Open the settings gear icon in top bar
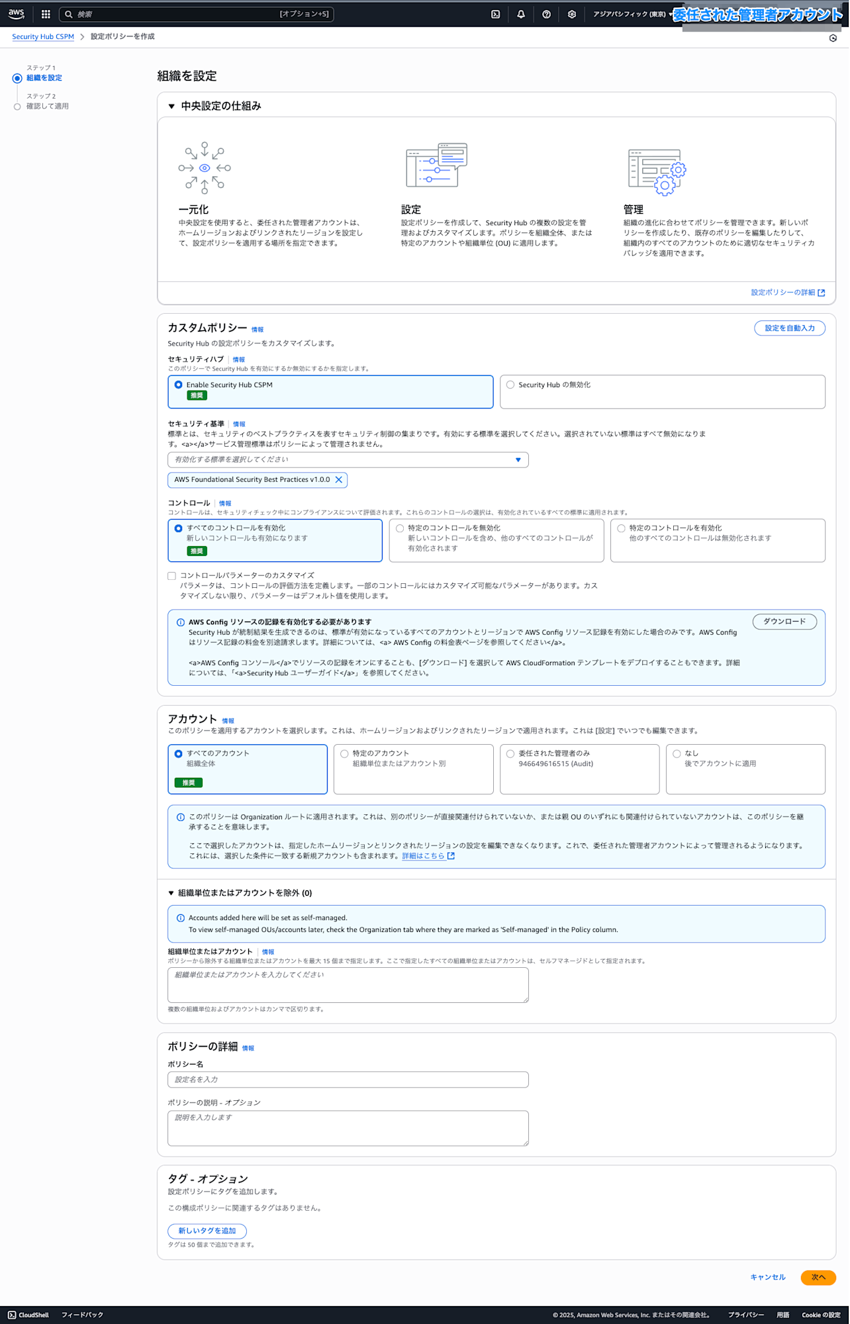Image resolution: width=850 pixels, height=1324 pixels. (572, 14)
